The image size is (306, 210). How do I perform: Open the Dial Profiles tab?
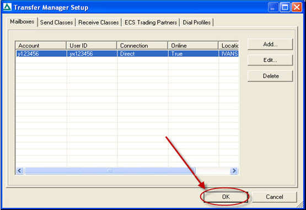click(x=196, y=23)
